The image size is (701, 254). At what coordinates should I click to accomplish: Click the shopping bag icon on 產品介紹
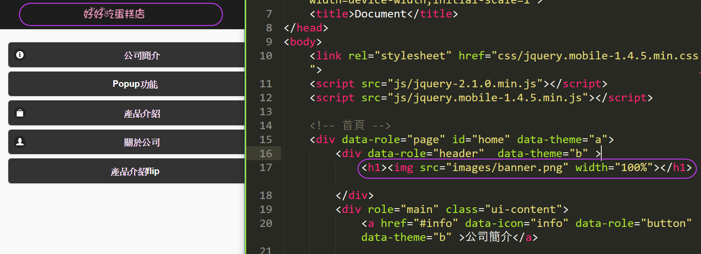20,113
